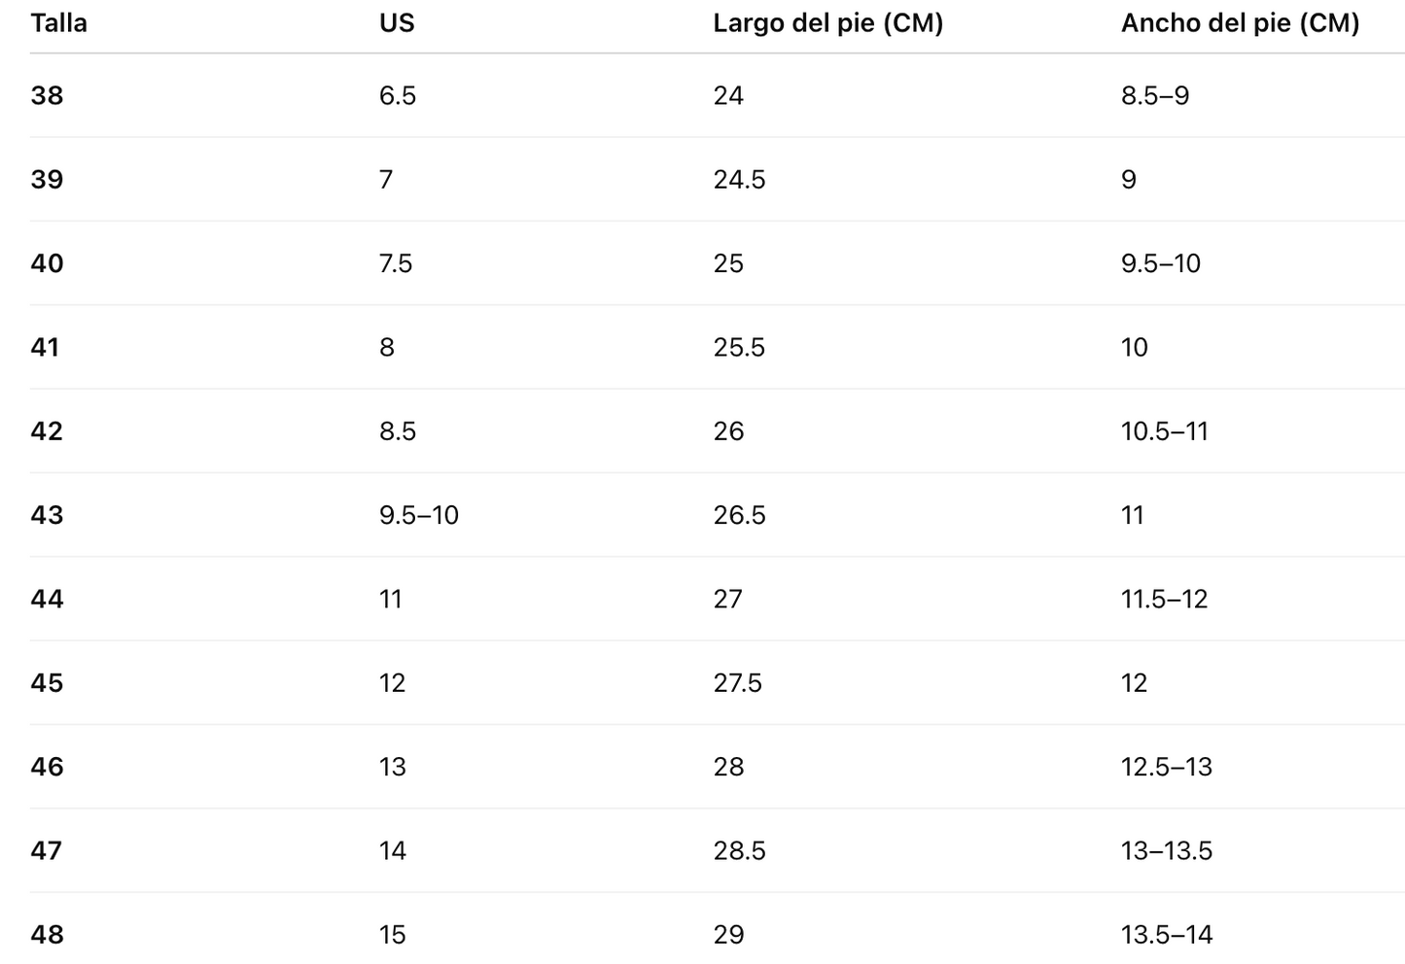
Task: Click the US size 6.5 cell
Action: coord(398,95)
